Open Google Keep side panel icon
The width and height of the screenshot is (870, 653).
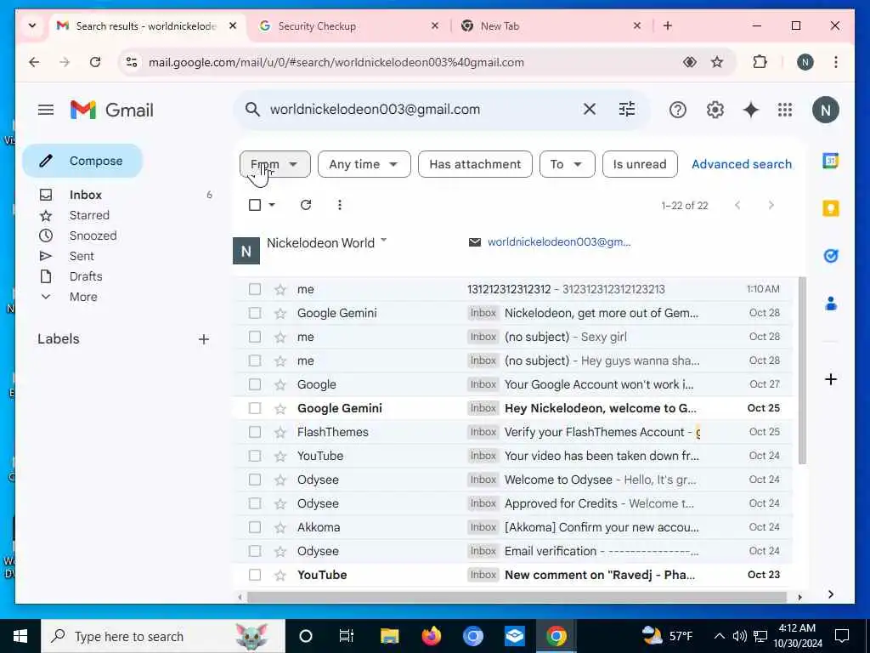[x=831, y=209]
